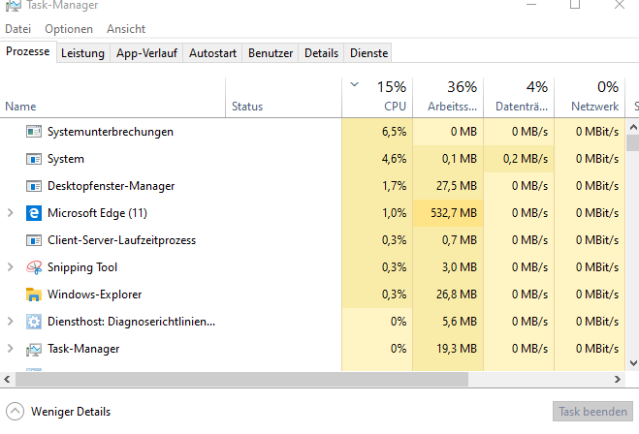Click the Windows-Explorer folder icon
Viewport: 639px width, 434px height.
tap(34, 294)
